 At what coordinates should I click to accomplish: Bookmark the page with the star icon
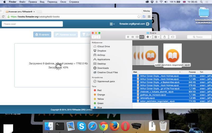[x=139, y=16]
